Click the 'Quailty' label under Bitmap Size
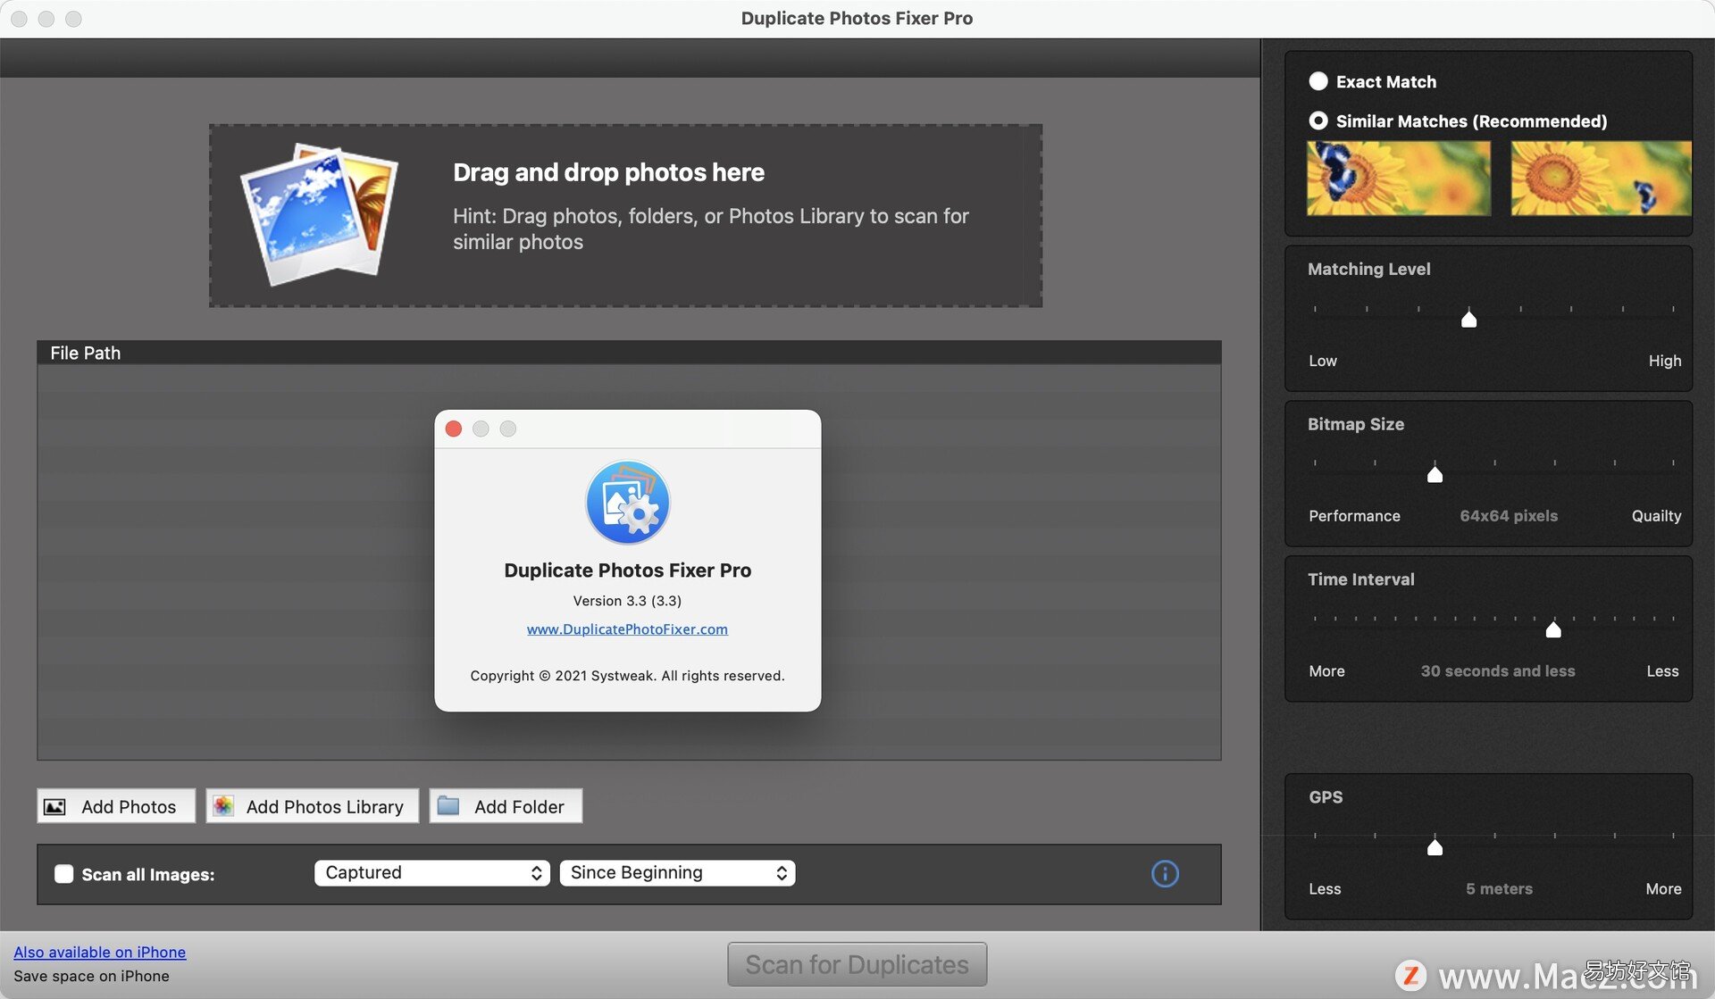 click(x=1656, y=516)
